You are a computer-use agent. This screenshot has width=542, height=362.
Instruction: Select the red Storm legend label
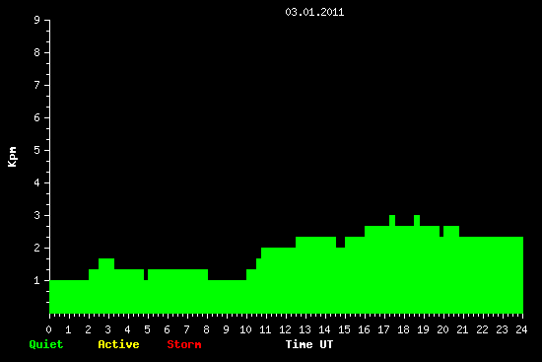click(184, 344)
